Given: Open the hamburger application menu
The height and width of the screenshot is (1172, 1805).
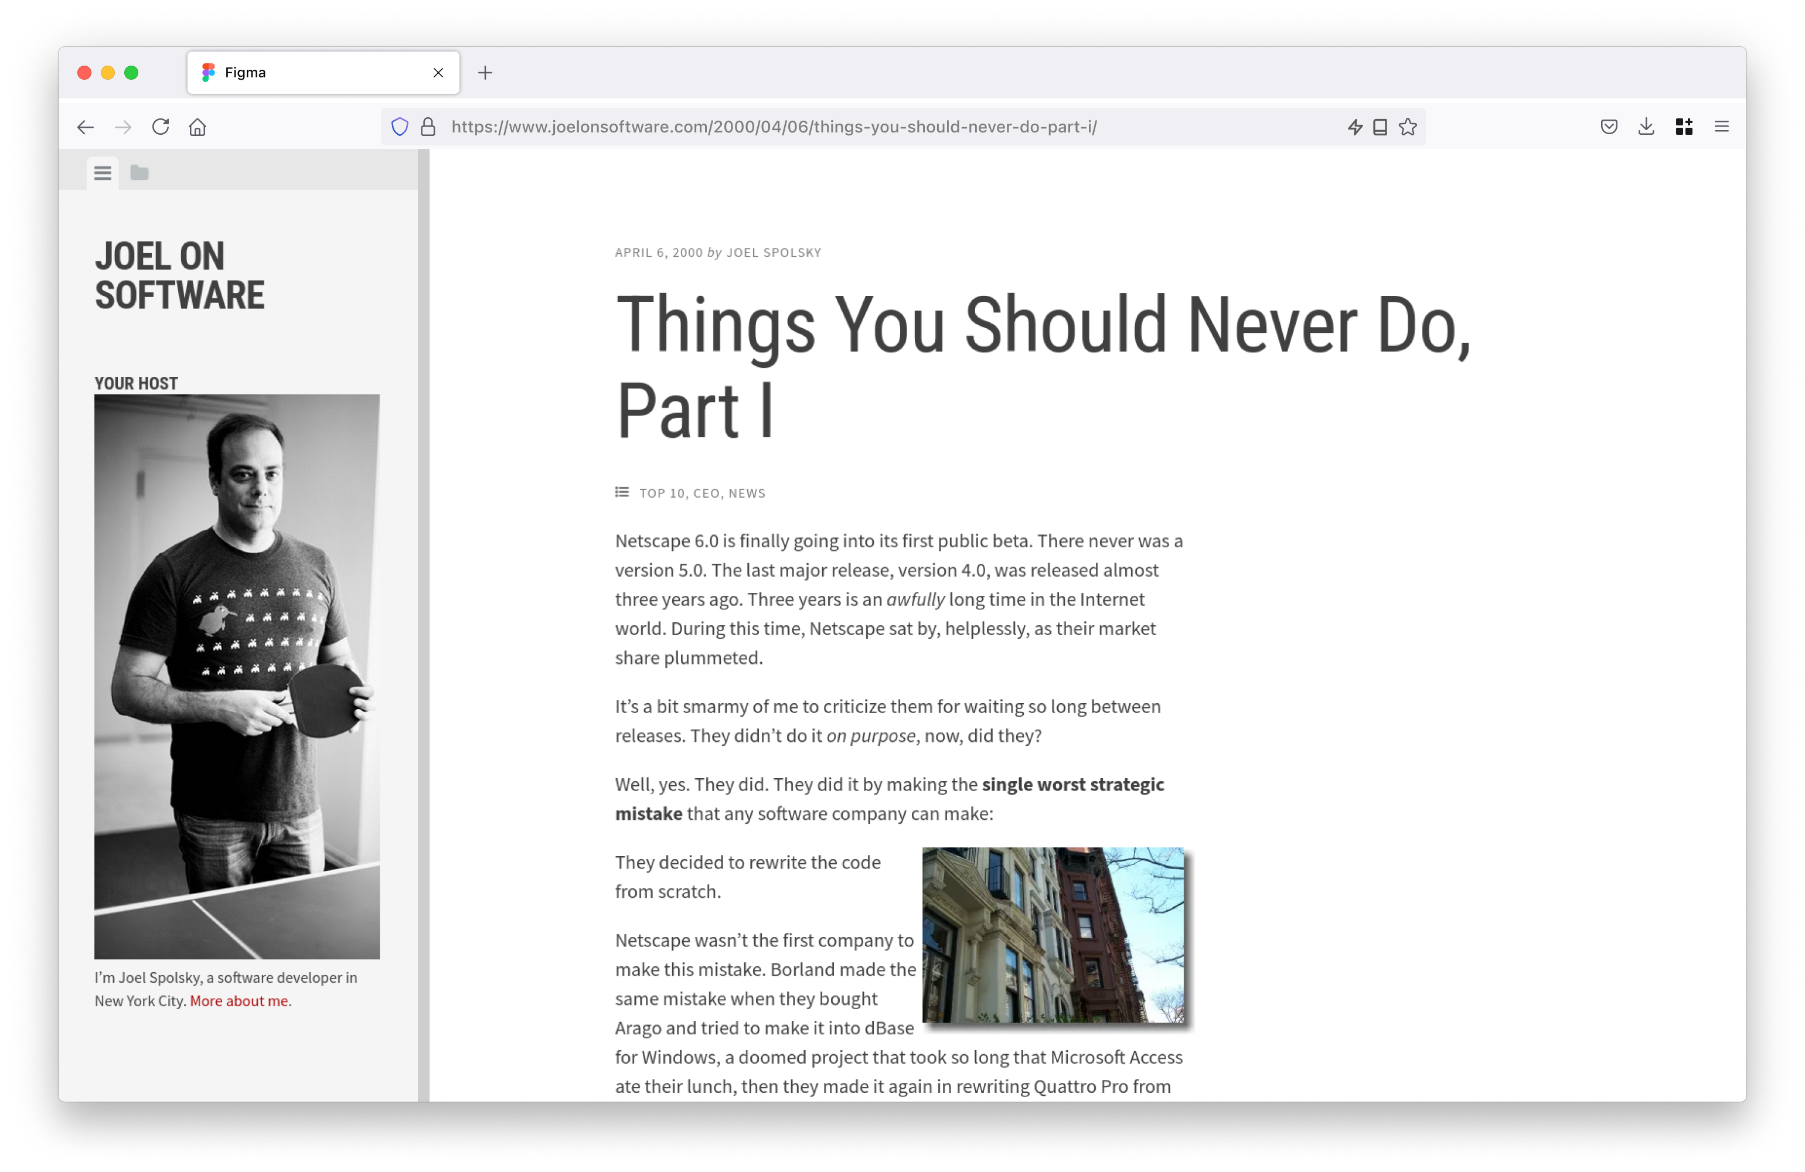Looking at the screenshot, I should pos(1722,126).
